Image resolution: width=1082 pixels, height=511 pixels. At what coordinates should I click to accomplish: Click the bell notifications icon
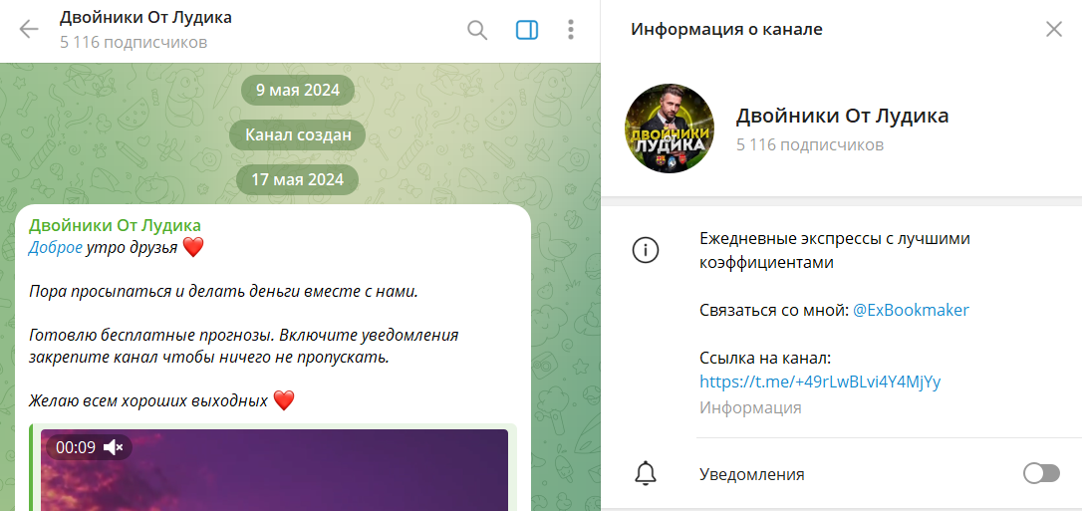coord(646,474)
